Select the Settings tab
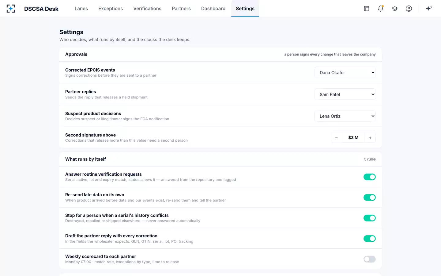 (x=245, y=9)
